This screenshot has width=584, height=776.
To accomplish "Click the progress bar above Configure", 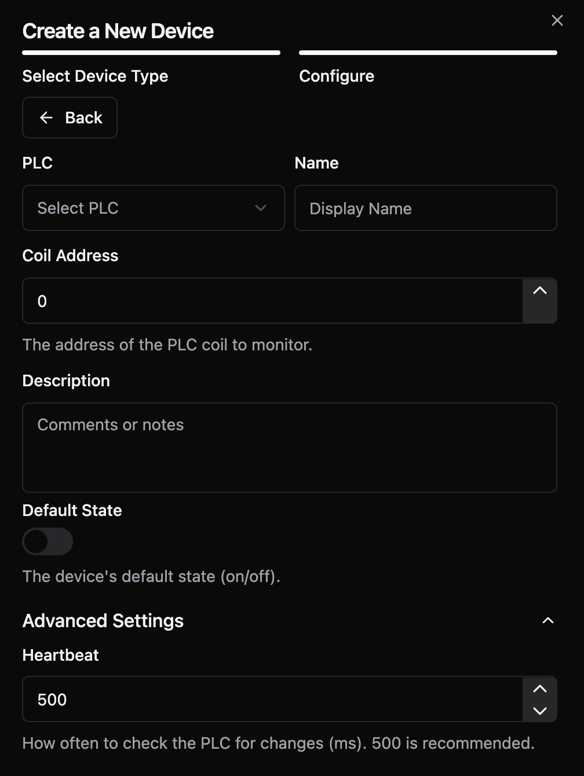I will (428, 53).
